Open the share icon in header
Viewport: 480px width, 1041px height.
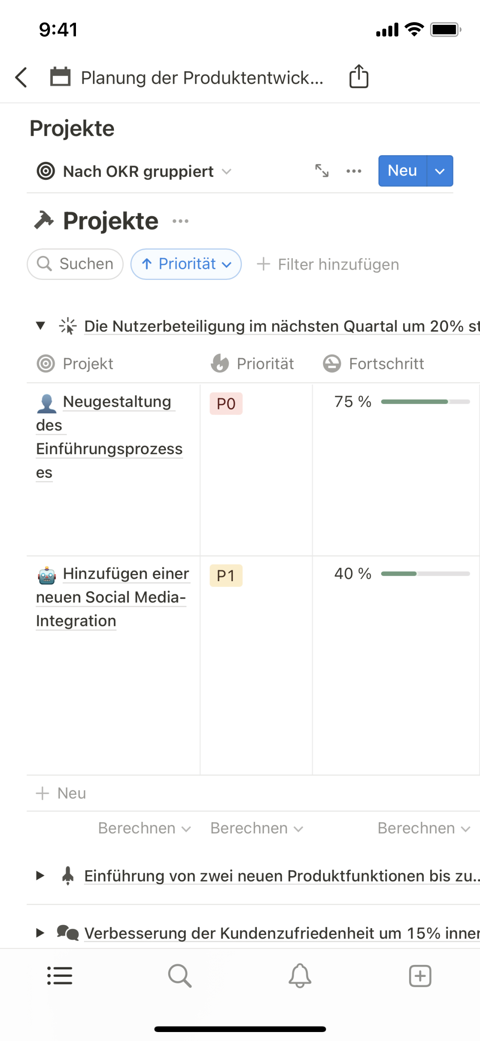point(358,77)
